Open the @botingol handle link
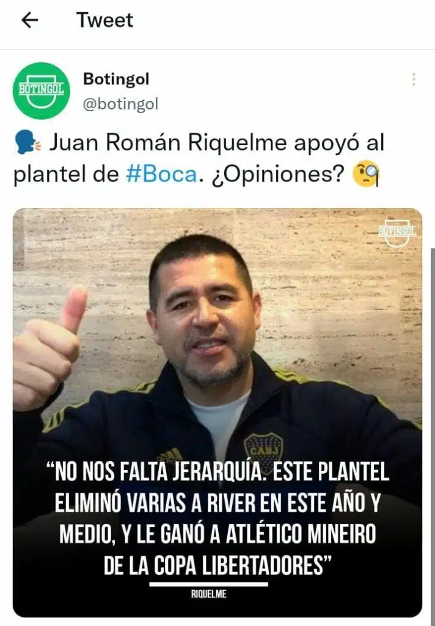 (x=120, y=104)
